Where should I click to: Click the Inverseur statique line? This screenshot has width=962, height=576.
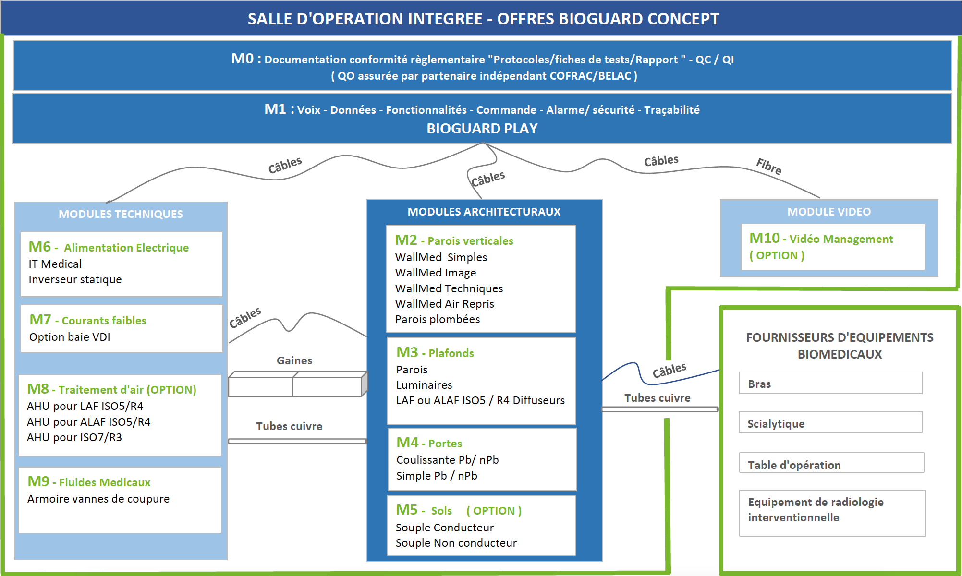(75, 279)
